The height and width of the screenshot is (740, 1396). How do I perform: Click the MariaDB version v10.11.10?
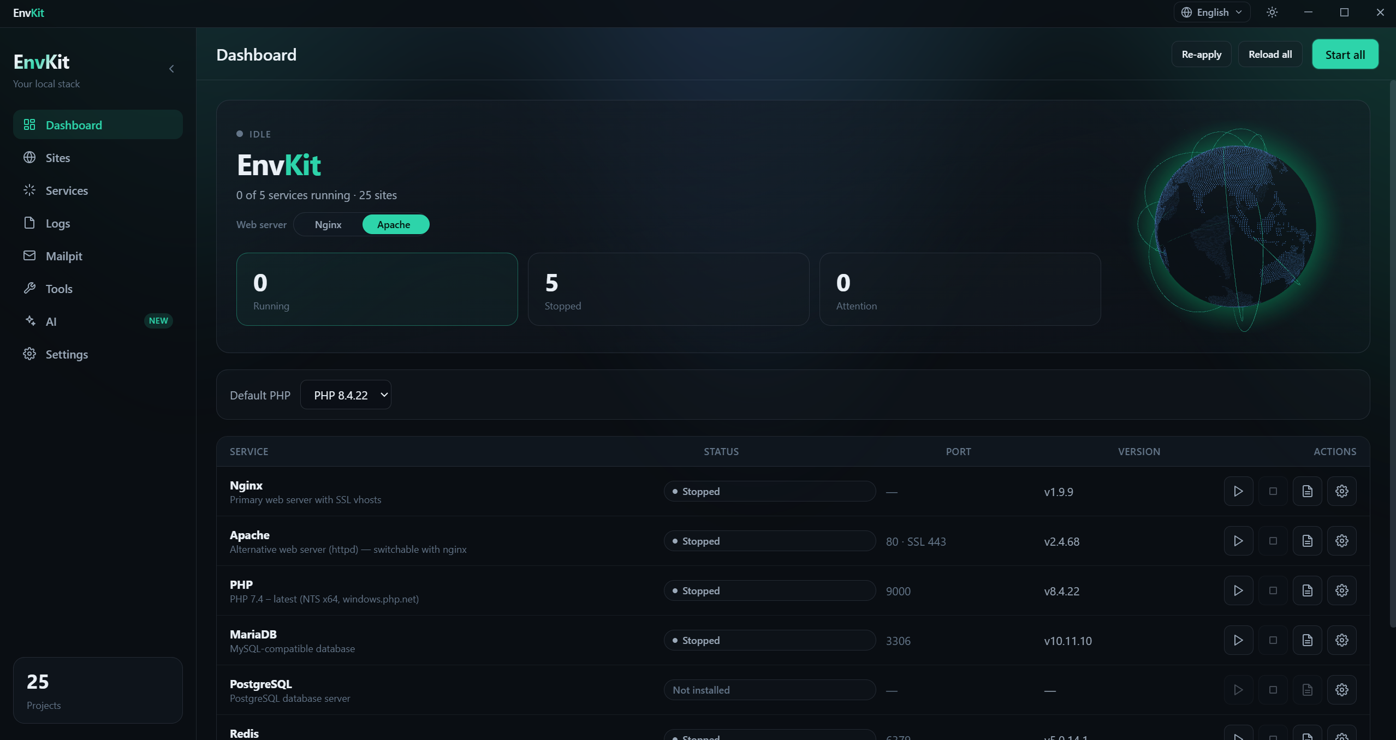1068,641
